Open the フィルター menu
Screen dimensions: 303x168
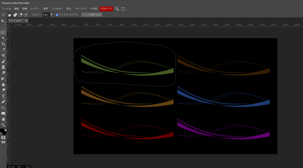(57, 9)
